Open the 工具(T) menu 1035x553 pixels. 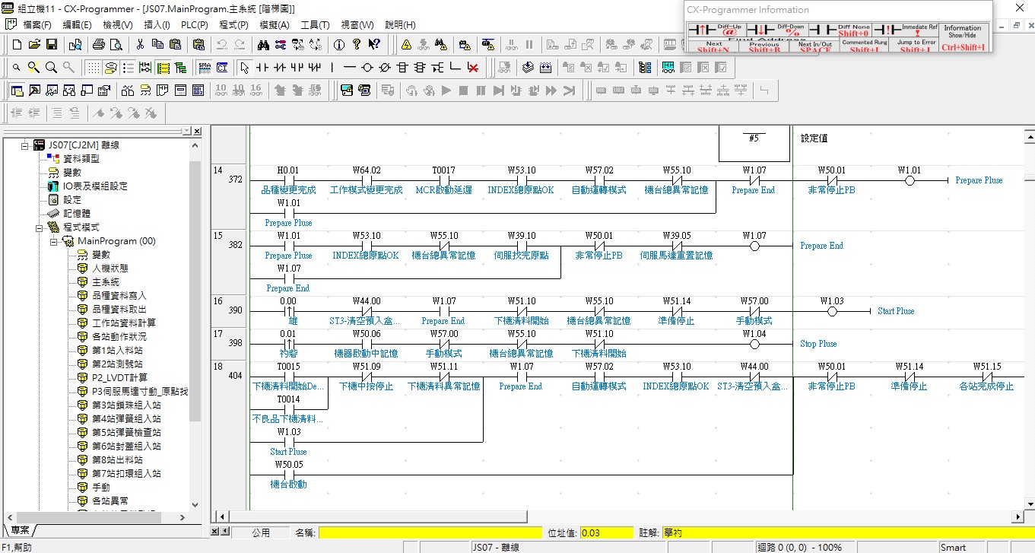[x=315, y=25]
